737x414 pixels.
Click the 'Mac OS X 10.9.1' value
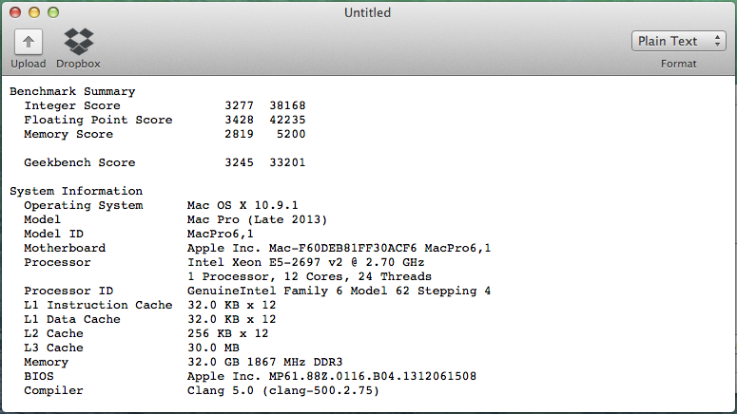(x=242, y=205)
